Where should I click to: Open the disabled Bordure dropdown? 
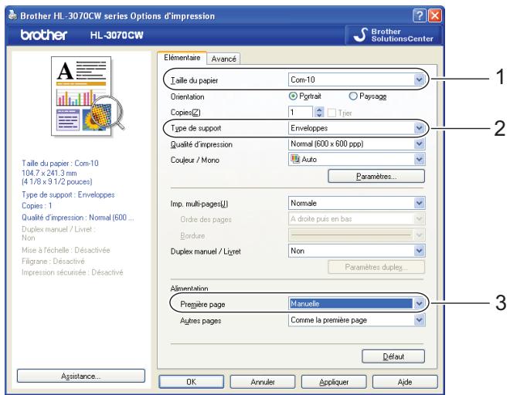pos(419,235)
